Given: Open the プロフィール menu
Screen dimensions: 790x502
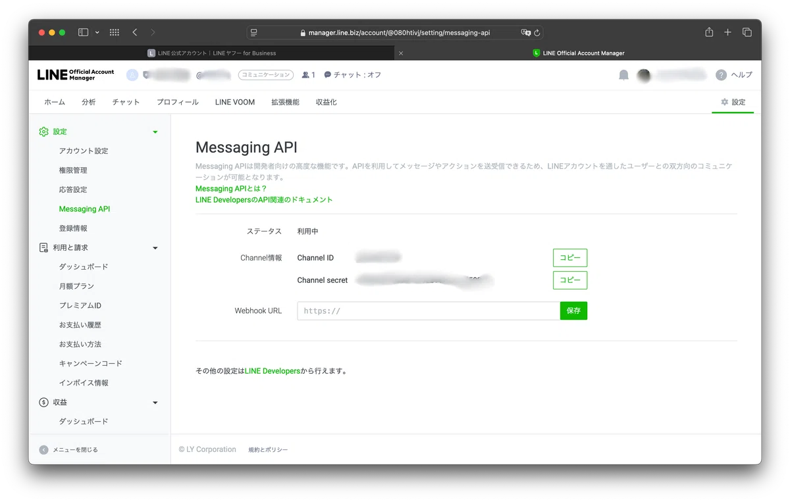Looking at the screenshot, I should click(178, 102).
